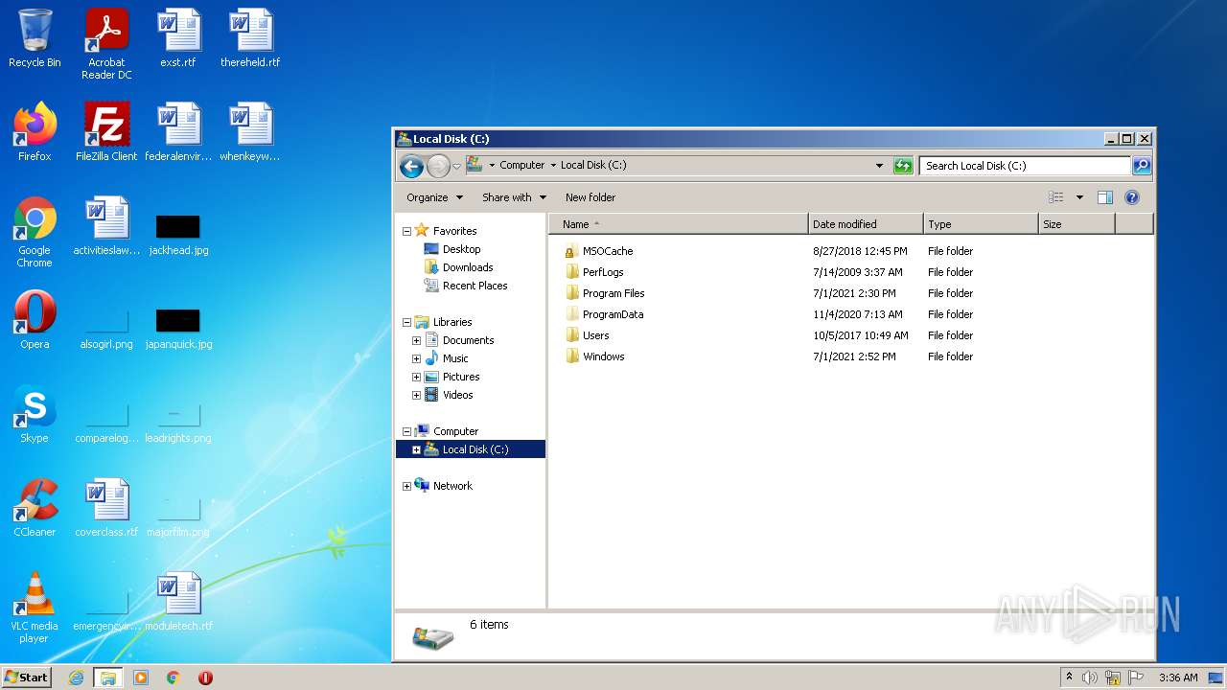Open the Share with menu
1227x690 pixels.
click(514, 197)
